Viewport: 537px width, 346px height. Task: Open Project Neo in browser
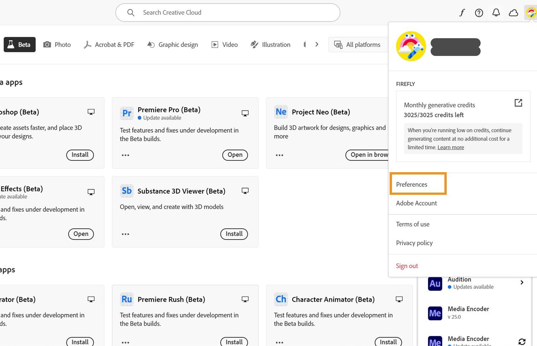tap(367, 155)
